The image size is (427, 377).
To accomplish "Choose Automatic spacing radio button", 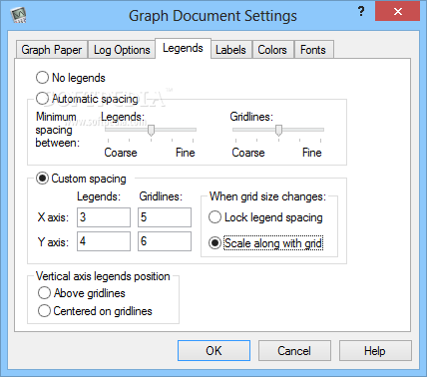I will (x=87, y=99).
